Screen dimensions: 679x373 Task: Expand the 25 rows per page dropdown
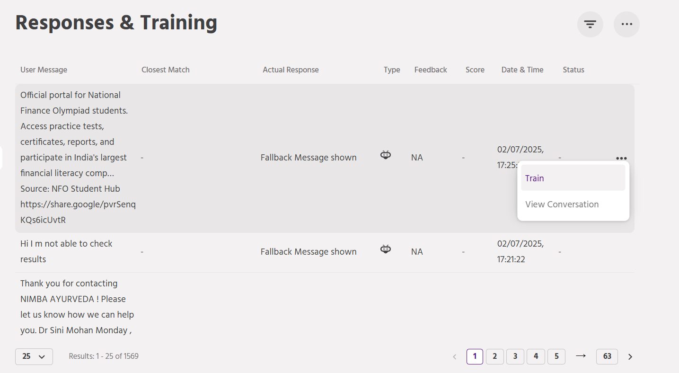click(x=34, y=356)
